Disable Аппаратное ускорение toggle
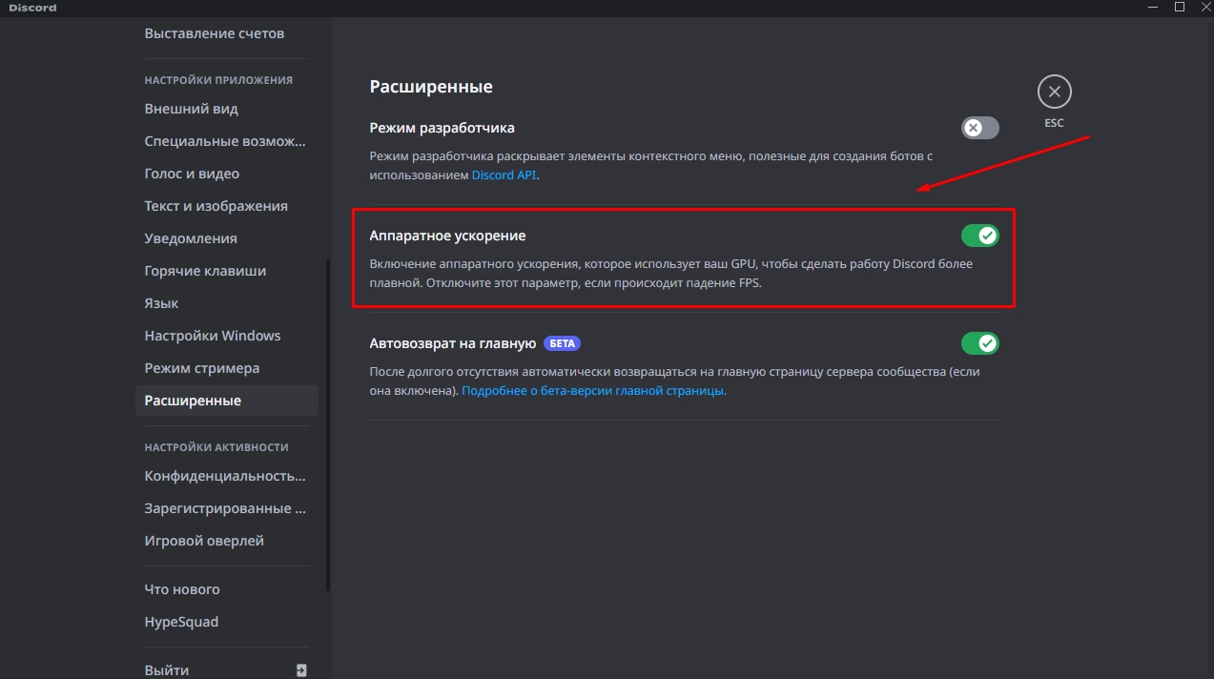The height and width of the screenshot is (679, 1214). pyautogui.click(x=979, y=236)
